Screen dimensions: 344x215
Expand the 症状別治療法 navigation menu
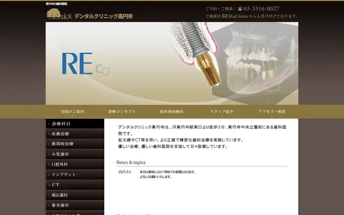(171, 111)
